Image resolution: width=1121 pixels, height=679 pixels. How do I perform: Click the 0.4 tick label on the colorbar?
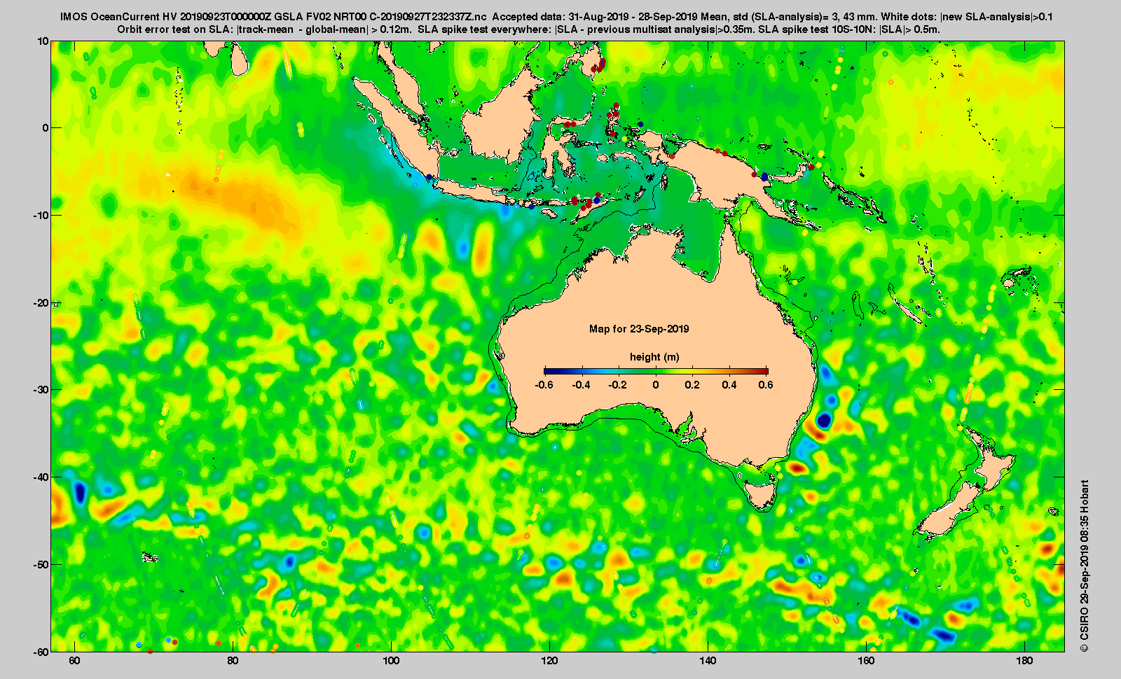coord(729,385)
